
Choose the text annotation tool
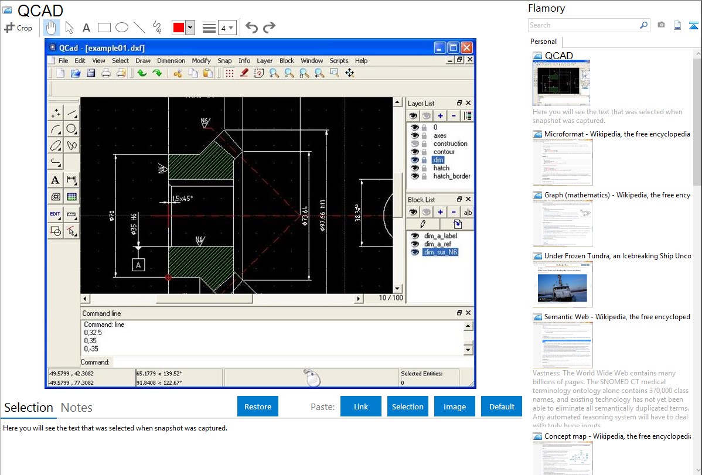coord(86,28)
